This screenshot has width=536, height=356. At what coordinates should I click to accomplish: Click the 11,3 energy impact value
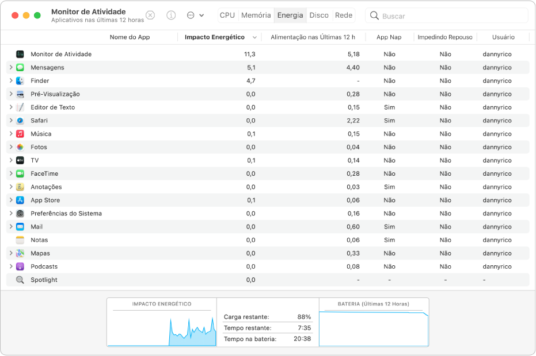(x=249, y=54)
